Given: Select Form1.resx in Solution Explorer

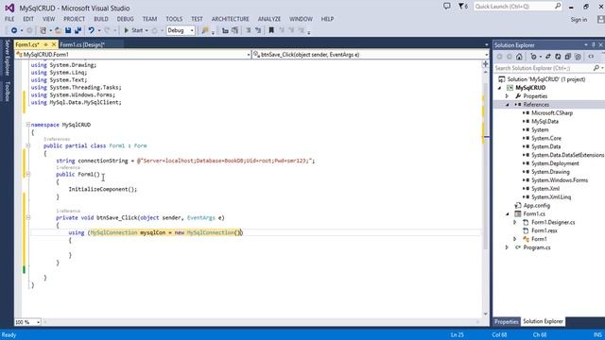Looking at the screenshot, I should tap(544, 230).
